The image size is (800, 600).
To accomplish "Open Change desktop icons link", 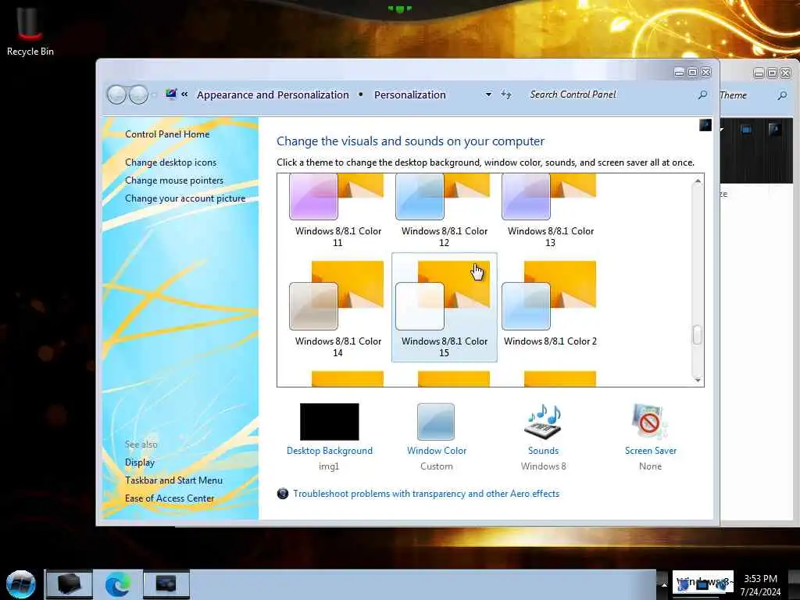I will 170,162.
